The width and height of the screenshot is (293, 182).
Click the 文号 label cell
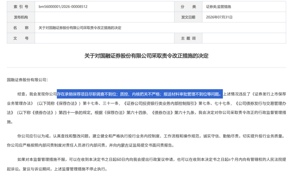click(x=21, y=38)
